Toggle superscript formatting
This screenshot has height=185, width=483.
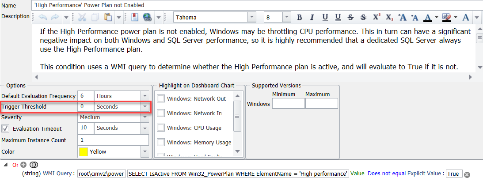377,18
